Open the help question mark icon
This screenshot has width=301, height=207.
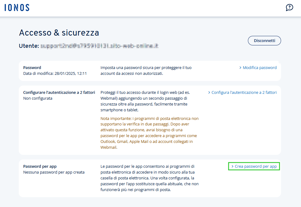(x=289, y=7)
